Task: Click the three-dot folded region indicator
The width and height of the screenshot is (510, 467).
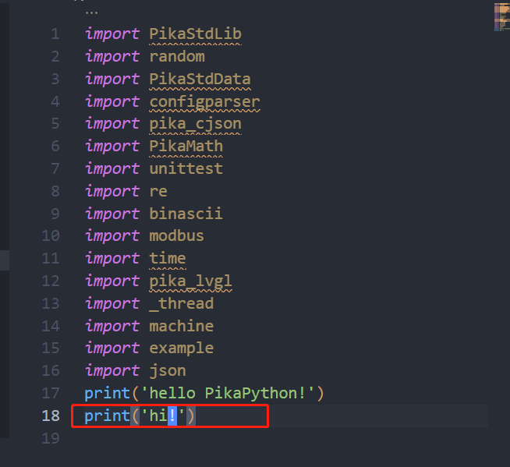Action: [x=91, y=13]
